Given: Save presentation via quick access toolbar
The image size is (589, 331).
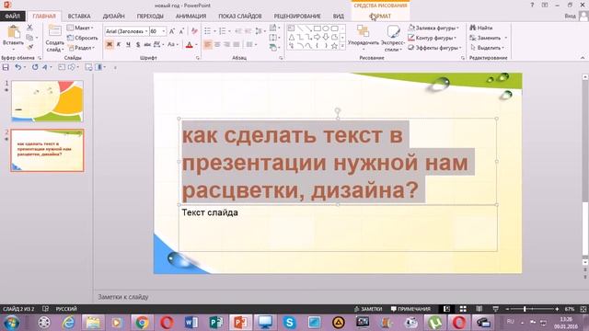Looking at the screenshot, I should [x=6, y=67].
